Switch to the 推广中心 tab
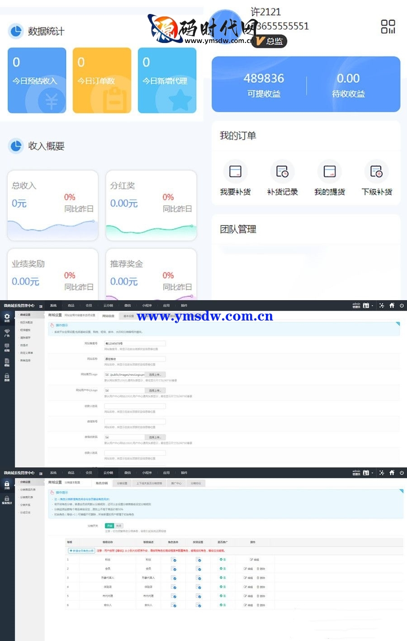The height and width of the screenshot is (641, 407). click(176, 483)
